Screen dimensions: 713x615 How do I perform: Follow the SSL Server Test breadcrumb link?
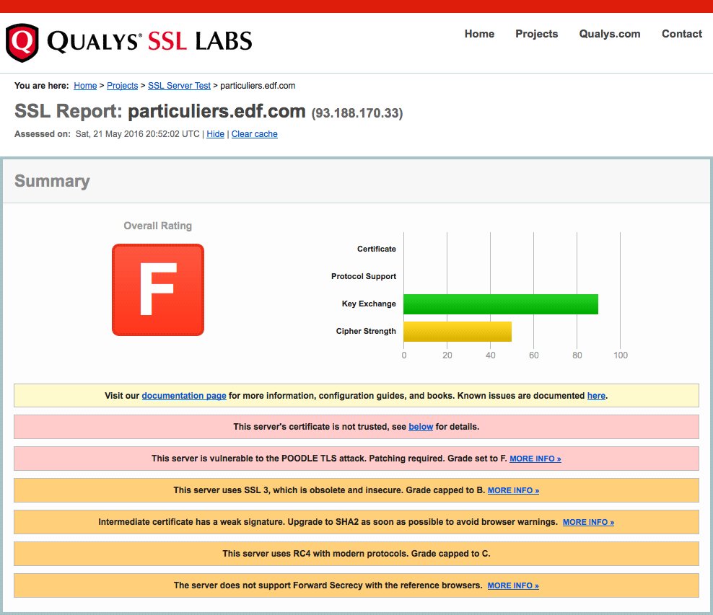pos(179,86)
